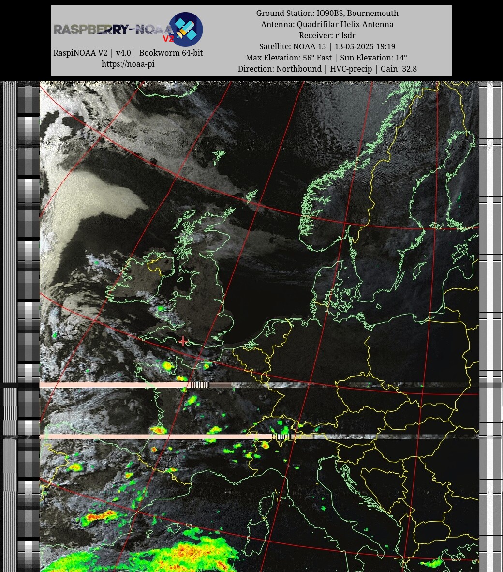
Task: Click 'Direction: Northbound | HVC-precip | Gain: 32.8' line
Action: (x=327, y=69)
